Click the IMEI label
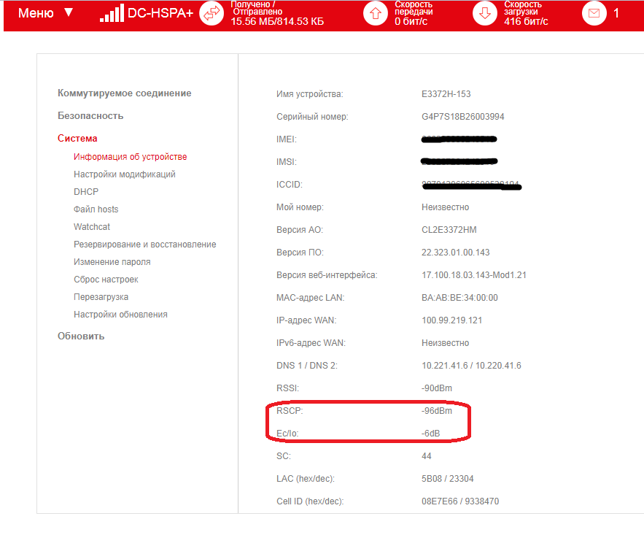The height and width of the screenshot is (554, 644). (x=287, y=139)
